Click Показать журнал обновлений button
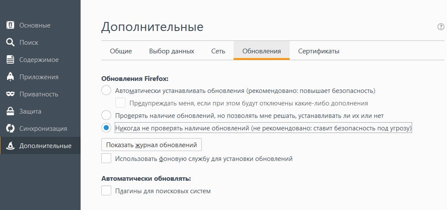The width and height of the screenshot is (447, 210). tap(151, 145)
